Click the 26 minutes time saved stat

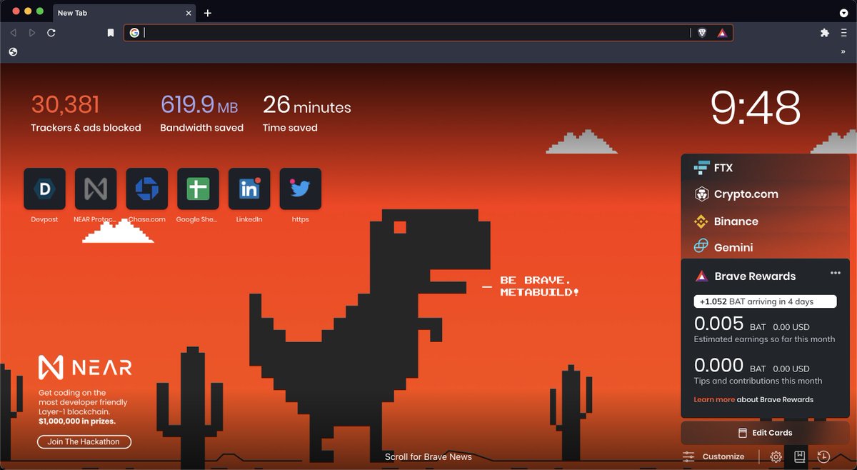click(307, 105)
